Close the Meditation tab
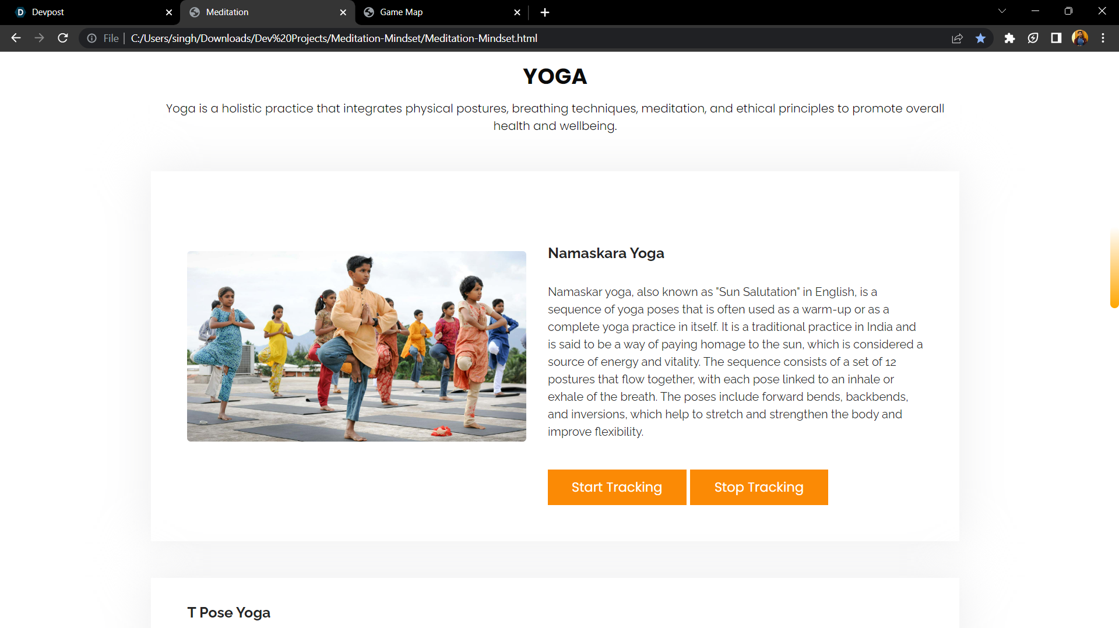The width and height of the screenshot is (1119, 628). click(343, 12)
